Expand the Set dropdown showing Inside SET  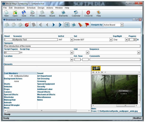coord(111,40)
